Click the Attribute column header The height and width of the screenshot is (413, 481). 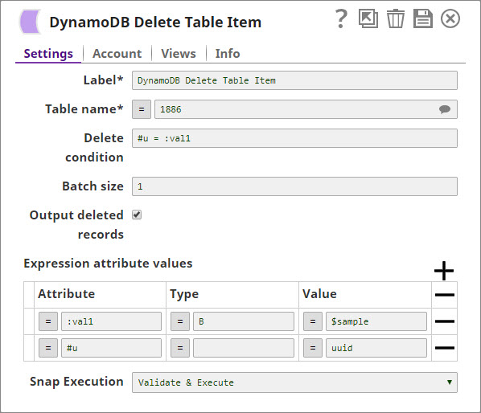(x=66, y=294)
